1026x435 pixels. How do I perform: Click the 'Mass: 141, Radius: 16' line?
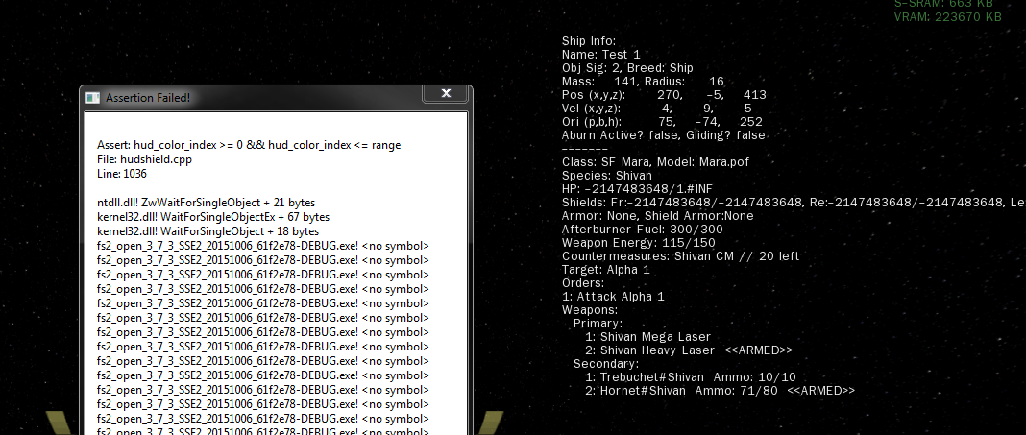coord(644,82)
